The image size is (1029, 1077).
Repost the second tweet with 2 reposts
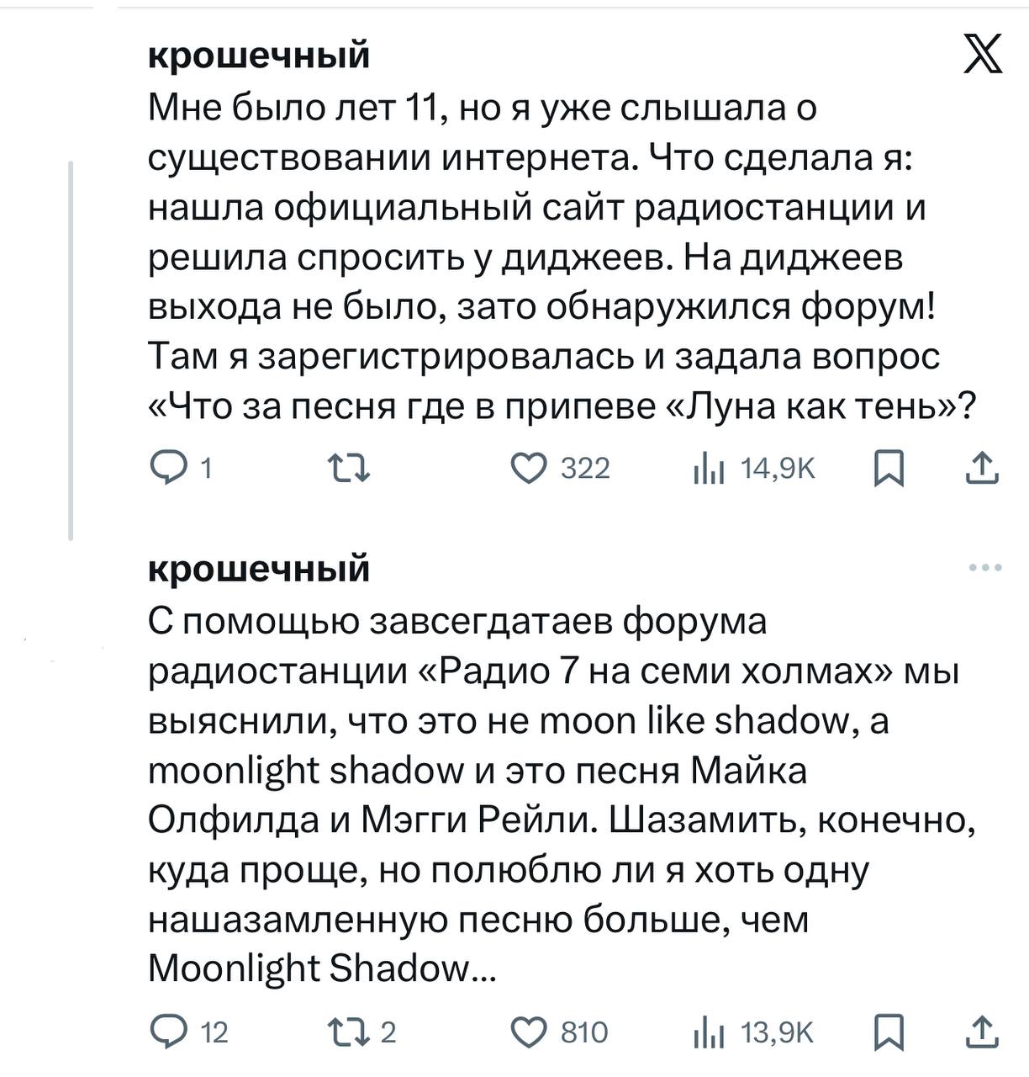pyautogui.click(x=348, y=1032)
